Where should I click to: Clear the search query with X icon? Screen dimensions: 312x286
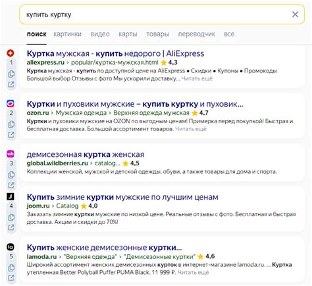pos(295,14)
